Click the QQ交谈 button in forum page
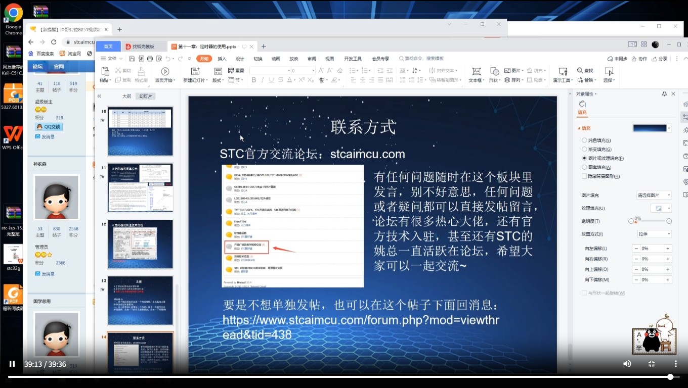 point(49,127)
